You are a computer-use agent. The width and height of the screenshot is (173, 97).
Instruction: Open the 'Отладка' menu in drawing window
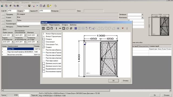(x=65, y=25)
